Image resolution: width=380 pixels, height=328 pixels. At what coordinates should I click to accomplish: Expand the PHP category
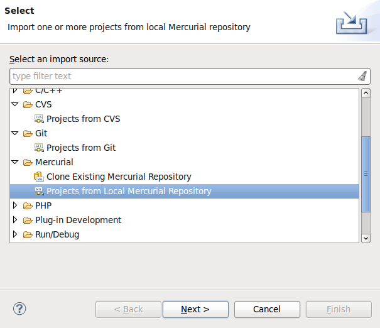point(16,205)
